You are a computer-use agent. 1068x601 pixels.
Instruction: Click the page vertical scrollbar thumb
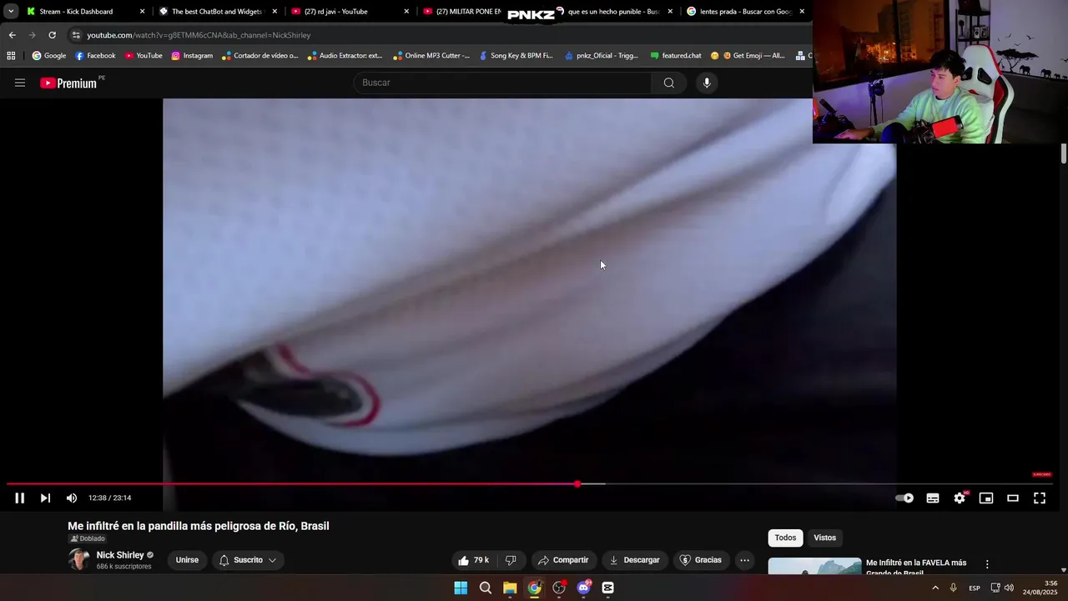[1064, 154]
